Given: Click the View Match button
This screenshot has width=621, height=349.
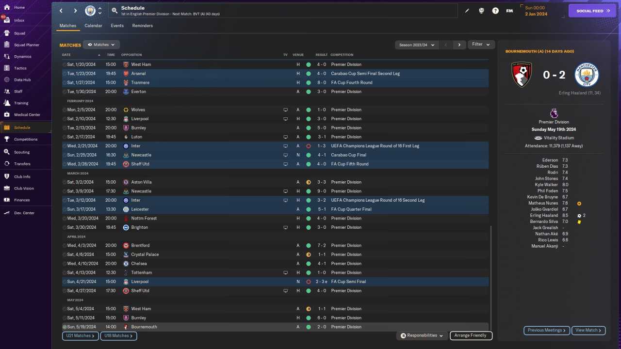Looking at the screenshot, I should 588,330.
